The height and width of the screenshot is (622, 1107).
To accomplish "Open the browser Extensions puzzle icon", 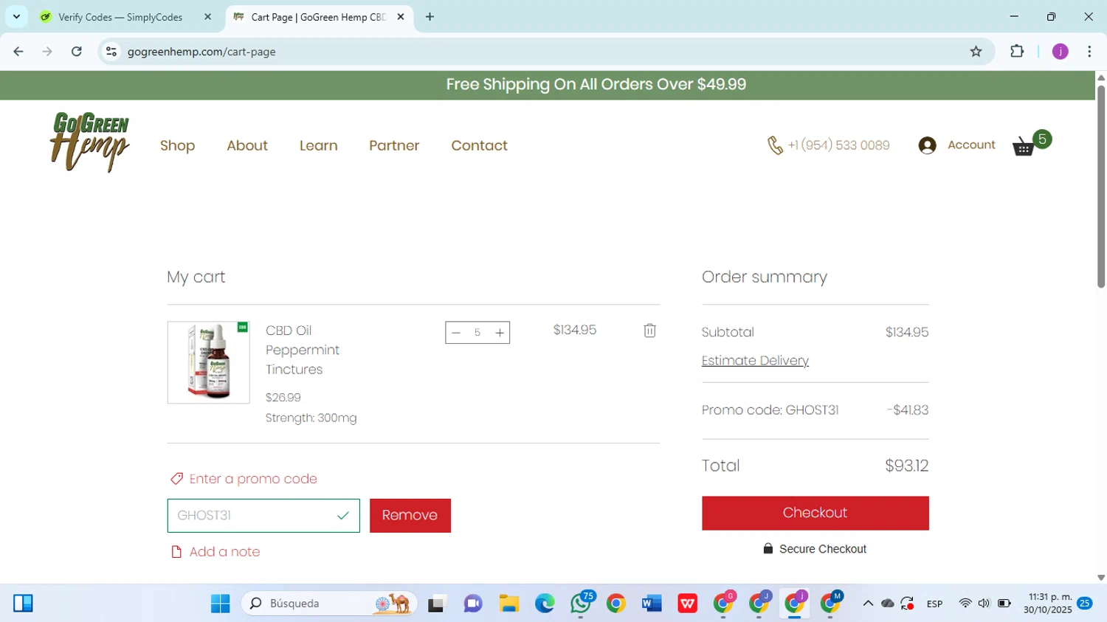I will (x=1017, y=52).
